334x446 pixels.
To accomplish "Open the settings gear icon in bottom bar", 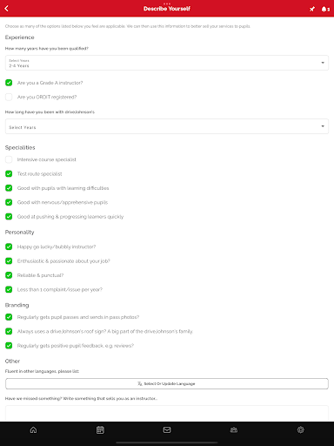I will click(x=301, y=429).
